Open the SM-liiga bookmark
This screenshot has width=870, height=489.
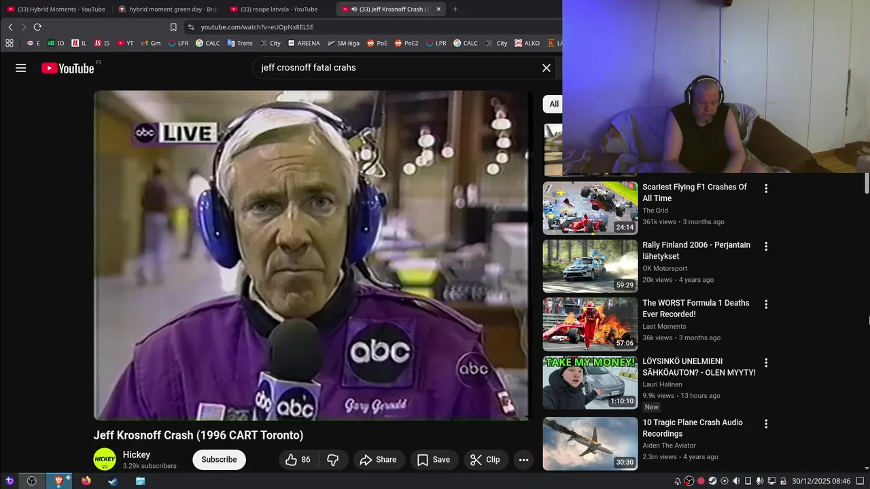pos(343,43)
